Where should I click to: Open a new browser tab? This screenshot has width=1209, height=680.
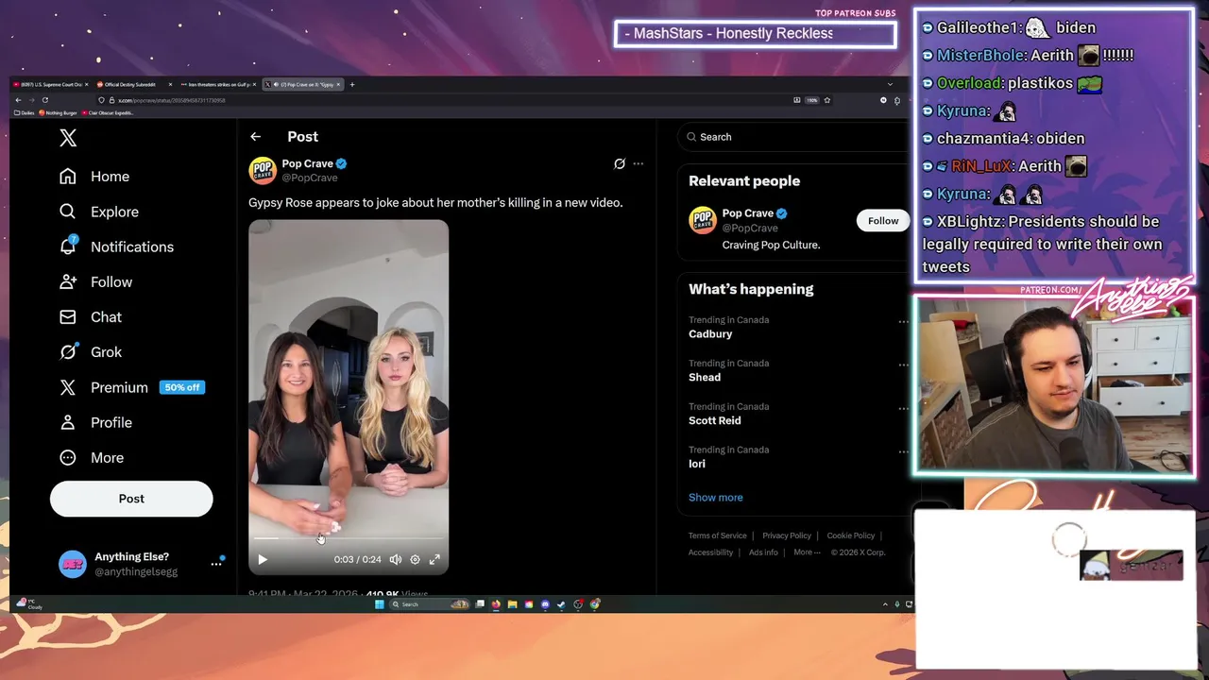pos(352,84)
